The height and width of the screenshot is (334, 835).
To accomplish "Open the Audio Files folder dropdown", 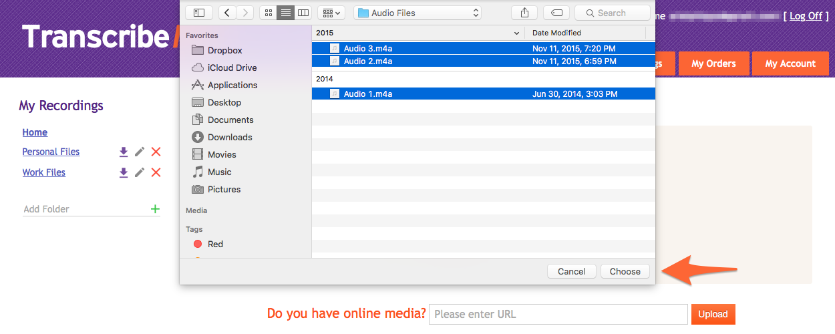I will pos(417,13).
